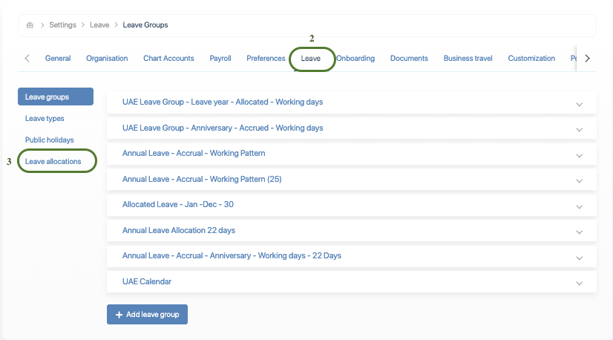Expand Allocated Leave Jan-Dec 30 group
The width and height of the screenshot is (613, 340).
(x=579, y=206)
